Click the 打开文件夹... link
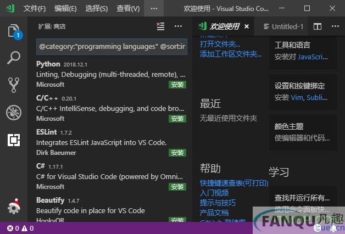Screen dimensions: 345x234 pyautogui.click(x=220, y=44)
